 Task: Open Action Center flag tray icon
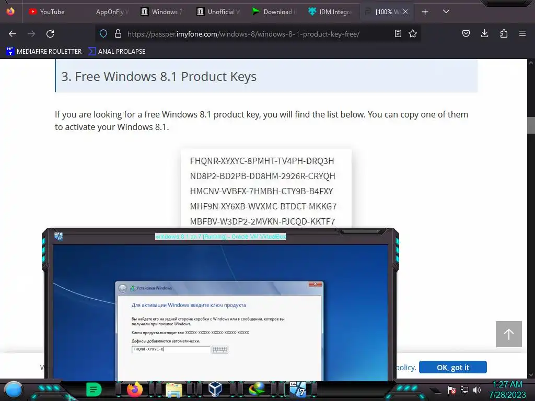pos(452,390)
